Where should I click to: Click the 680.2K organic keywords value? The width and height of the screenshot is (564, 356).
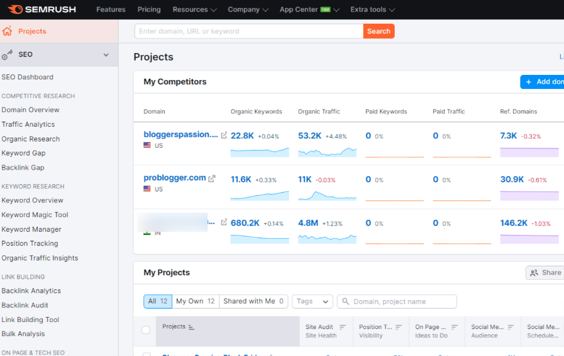point(245,223)
